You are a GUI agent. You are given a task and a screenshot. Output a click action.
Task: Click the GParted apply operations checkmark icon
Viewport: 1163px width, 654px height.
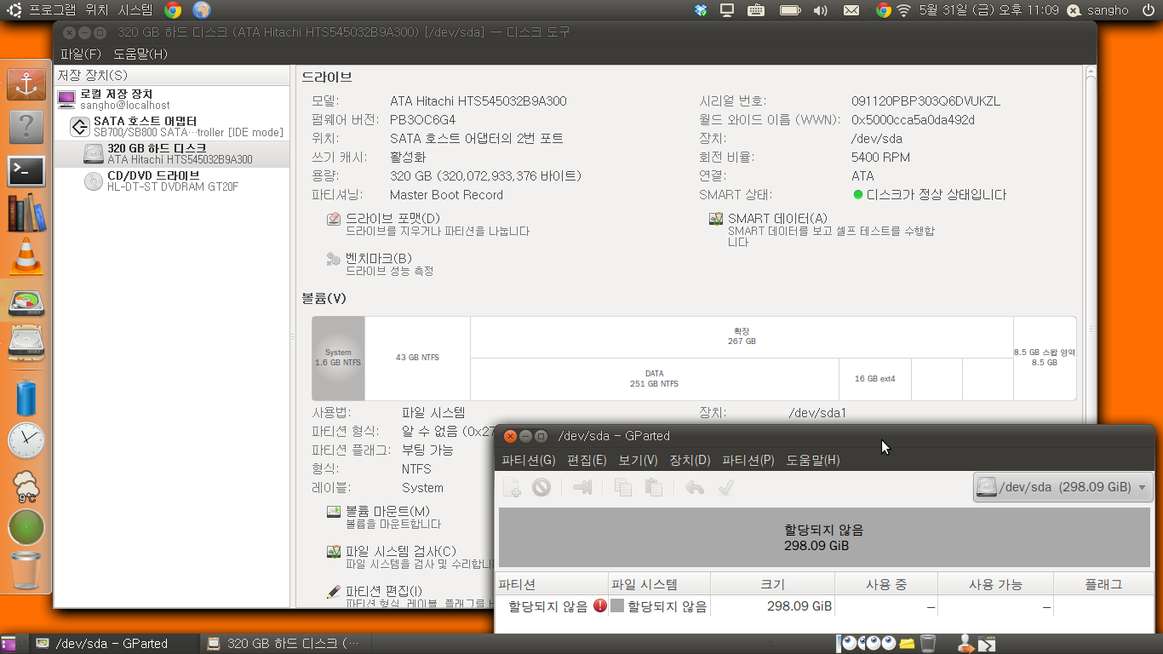pos(725,487)
